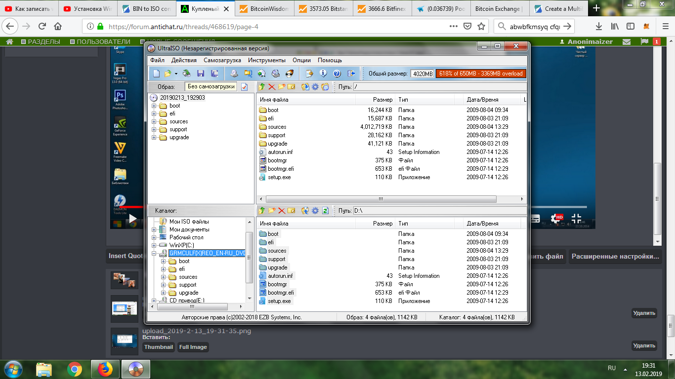675x379 pixels.
Task: Click red Delete icon in image pane toolbar
Action: (x=272, y=87)
